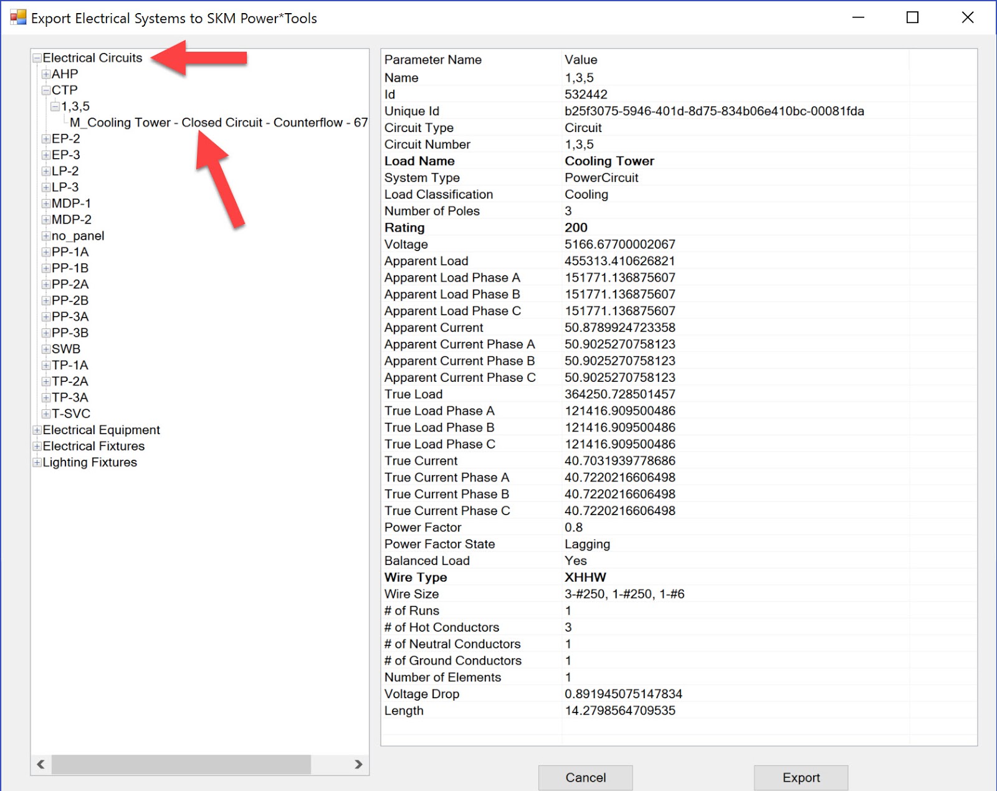
Task: Click the Cancel button
Action: tap(584, 777)
